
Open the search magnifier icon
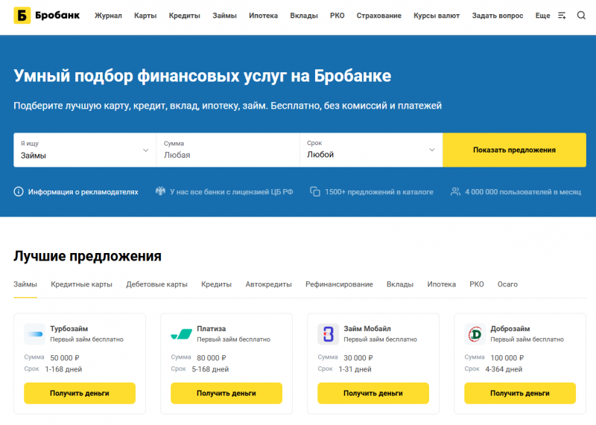(581, 16)
